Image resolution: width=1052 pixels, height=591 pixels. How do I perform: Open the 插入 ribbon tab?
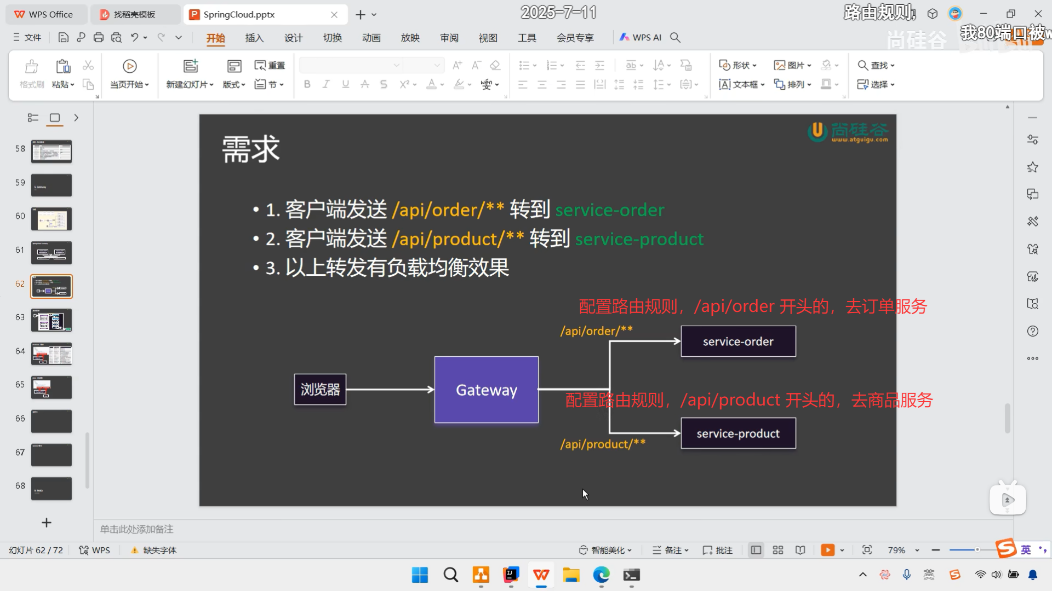254,38
